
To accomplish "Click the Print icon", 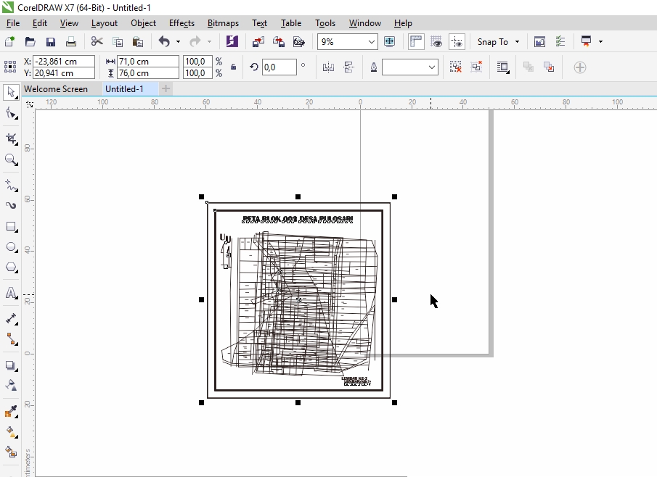I will [x=71, y=41].
